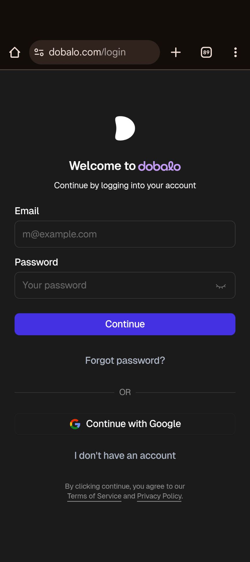The width and height of the screenshot is (250, 562).
Task: Click the Email field label
Action: click(27, 211)
